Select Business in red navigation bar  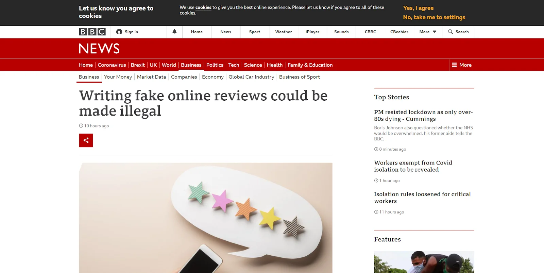(x=191, y=65)
